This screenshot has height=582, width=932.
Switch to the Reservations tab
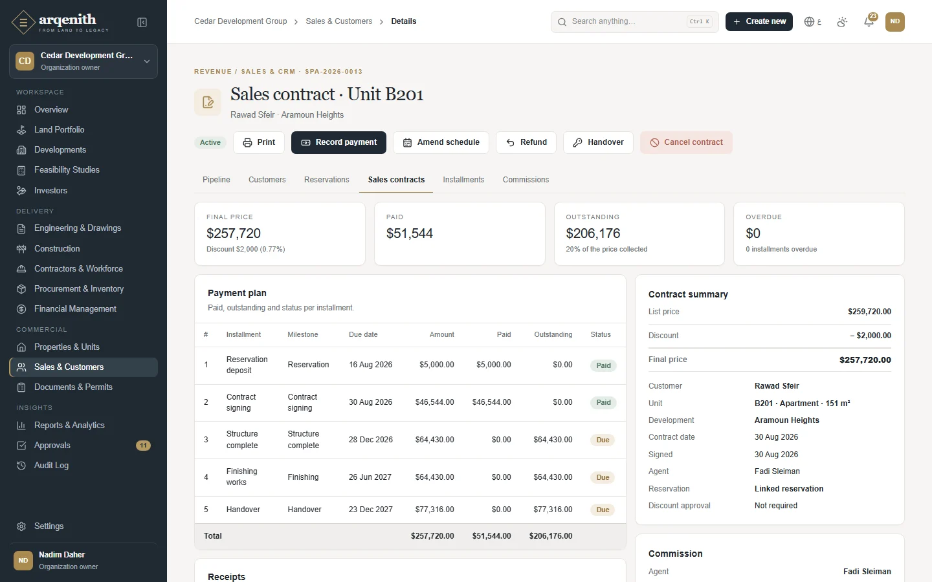(x=327, y=180)
